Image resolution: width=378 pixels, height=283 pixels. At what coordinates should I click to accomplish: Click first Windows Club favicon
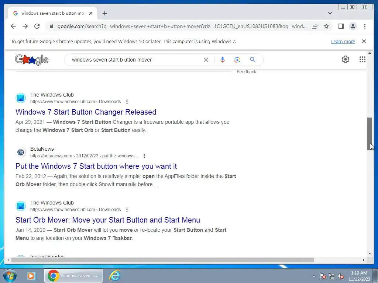click(21, 98)
